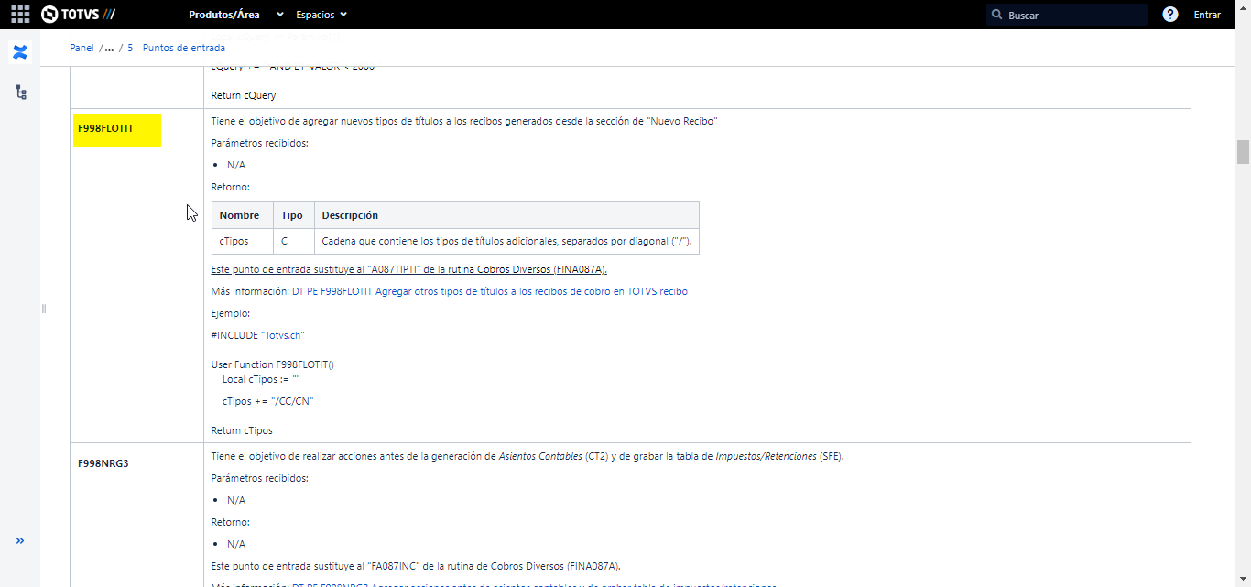Click the F998FLOTIT objective description sentence
This screenshot has width=1251, height=587.
464,121
